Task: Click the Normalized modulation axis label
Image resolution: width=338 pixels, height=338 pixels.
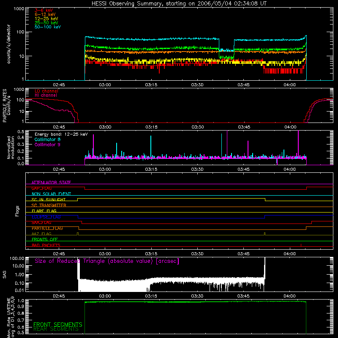Action: coord(11,147)
